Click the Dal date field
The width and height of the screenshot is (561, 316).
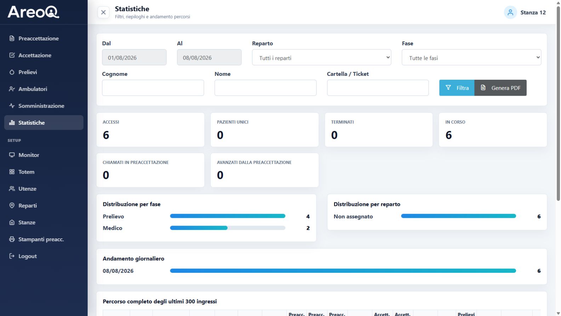pos(134,57)
